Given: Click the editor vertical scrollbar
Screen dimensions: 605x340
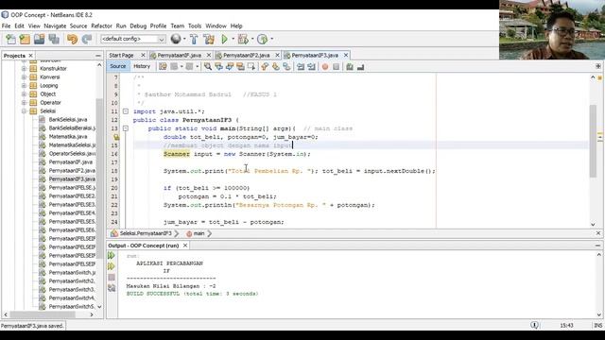Looking at the screenshot, I should pyautogui.click(x=593, y=142).
